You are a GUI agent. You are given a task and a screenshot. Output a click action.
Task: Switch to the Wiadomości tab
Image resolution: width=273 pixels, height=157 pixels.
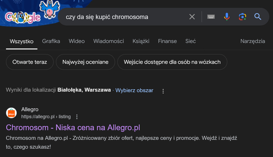(x=109, y=41)
